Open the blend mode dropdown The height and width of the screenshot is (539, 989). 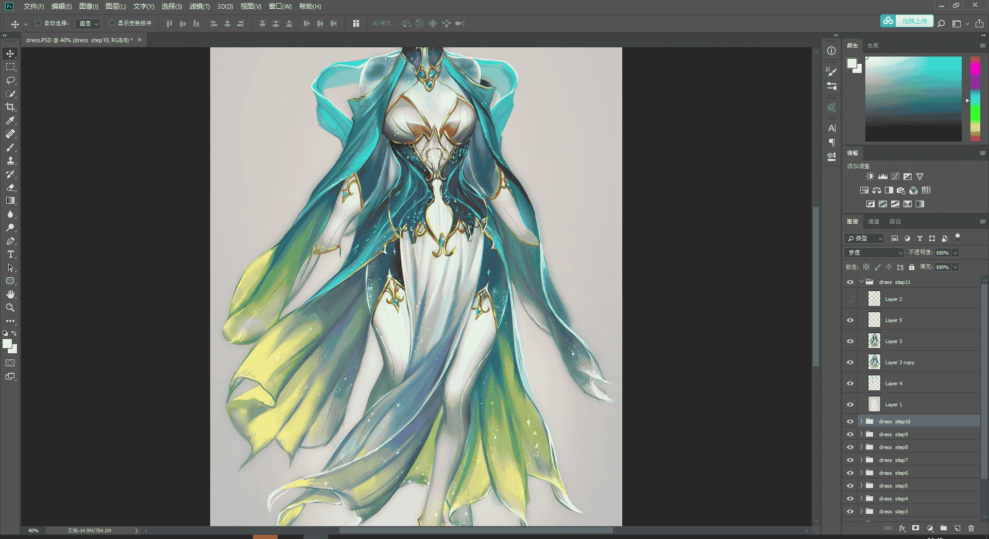(875, 253)
